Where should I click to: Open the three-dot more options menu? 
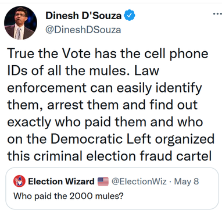(x=217, y=14)
